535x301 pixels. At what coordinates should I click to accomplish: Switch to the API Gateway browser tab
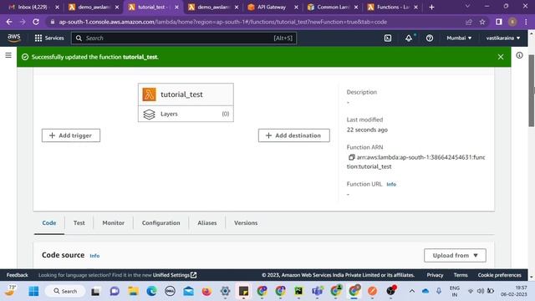(x=272, y=7)
